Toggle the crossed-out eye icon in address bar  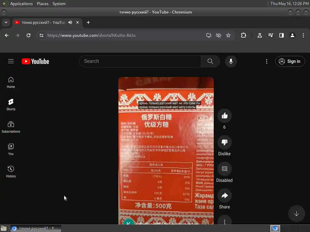tap(219, 35)
